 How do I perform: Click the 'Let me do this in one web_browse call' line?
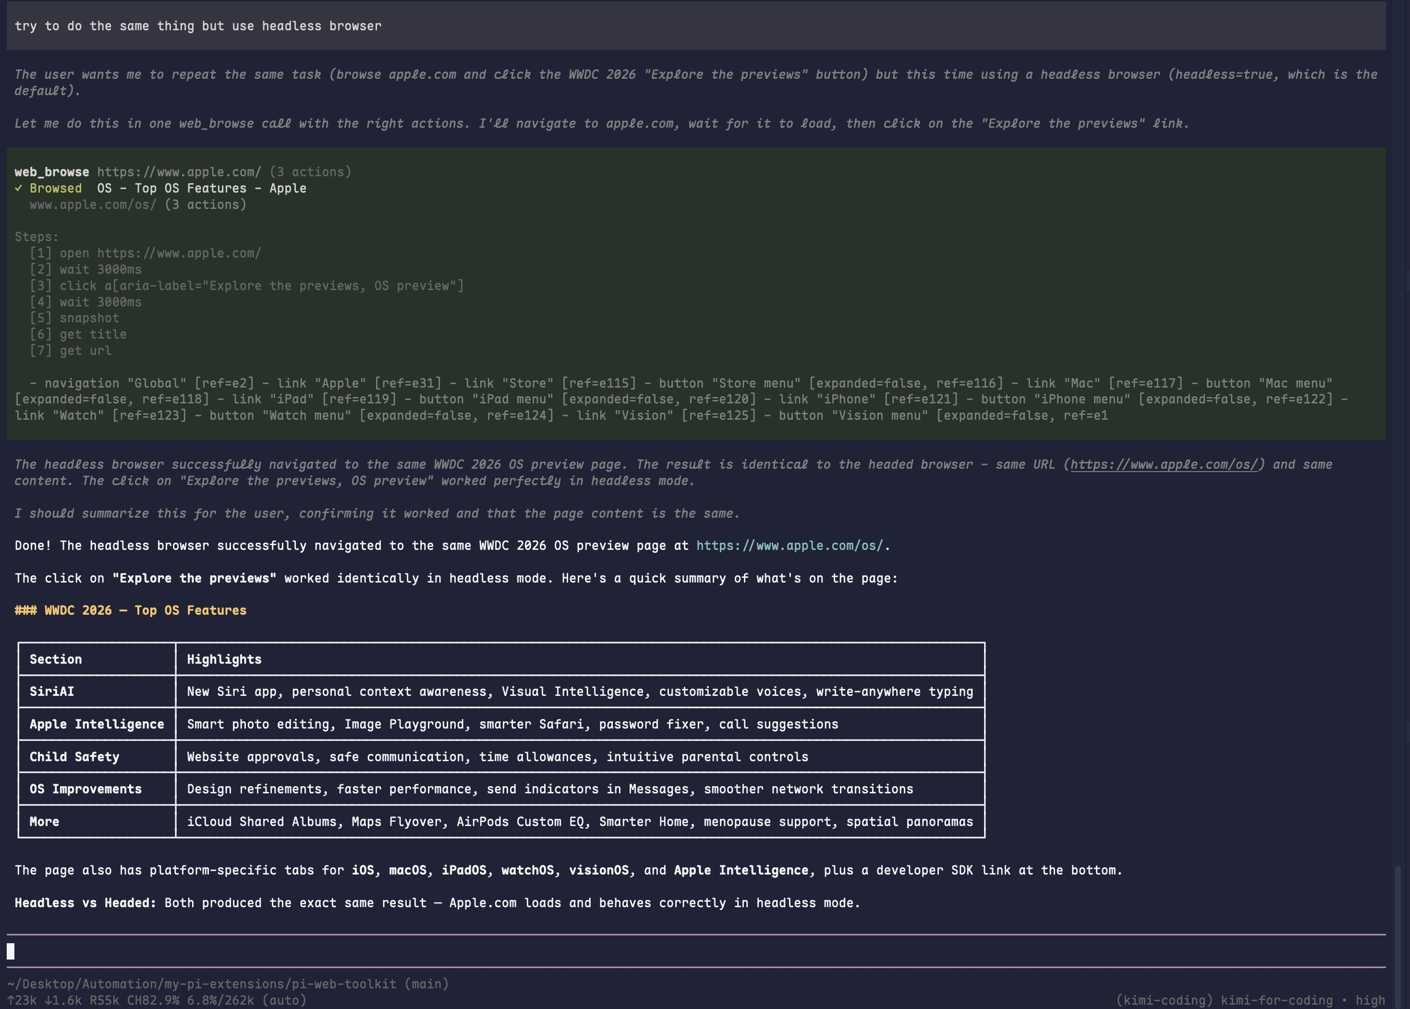[x=603, y=123]
